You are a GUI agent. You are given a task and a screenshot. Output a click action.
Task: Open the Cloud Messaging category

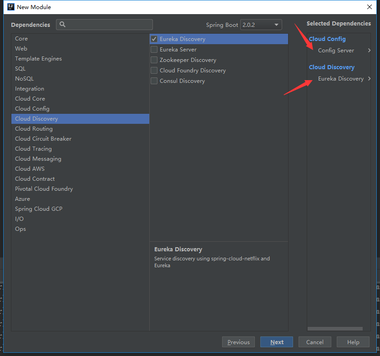point(80,159)
